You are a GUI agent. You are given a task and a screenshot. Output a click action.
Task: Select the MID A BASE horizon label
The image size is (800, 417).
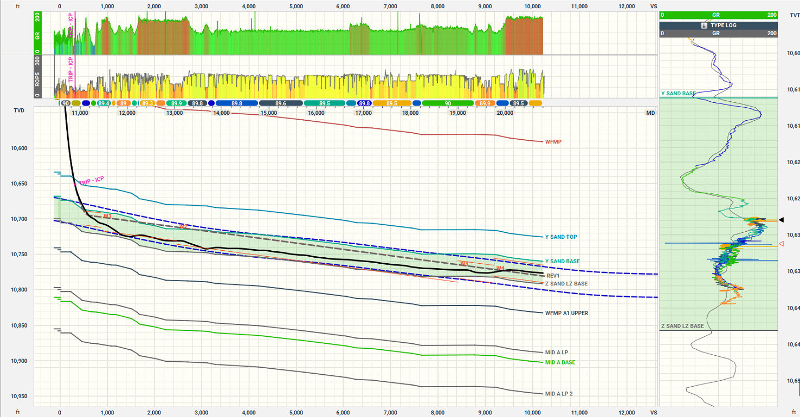pyautogui.click(x=560, y=362)
